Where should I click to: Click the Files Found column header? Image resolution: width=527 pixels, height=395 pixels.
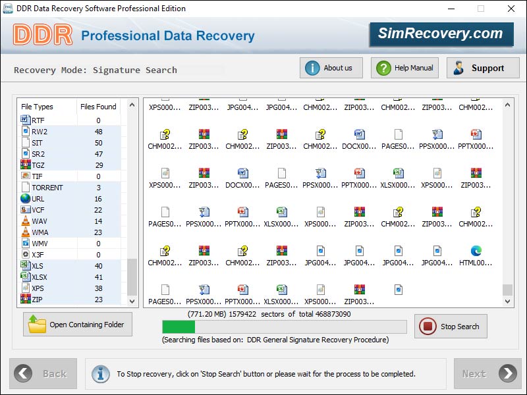tap(98, 107)
